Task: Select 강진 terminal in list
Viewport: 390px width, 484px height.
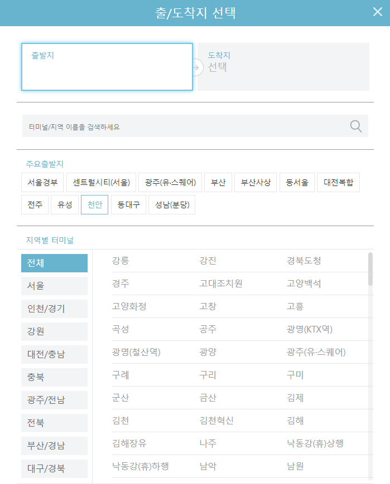Action: click(208, 261)
